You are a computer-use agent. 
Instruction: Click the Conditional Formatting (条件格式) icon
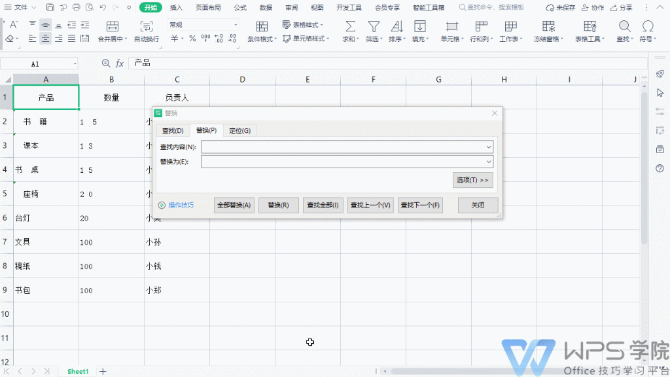(x=262, y=27)
